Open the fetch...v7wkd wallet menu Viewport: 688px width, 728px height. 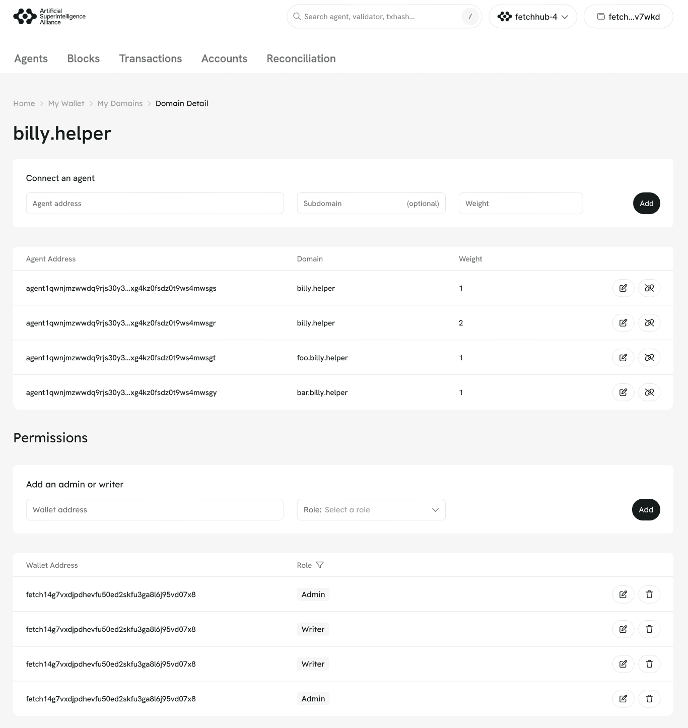628,17
